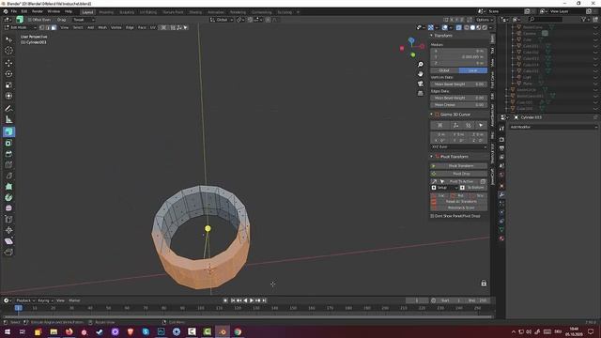601x338 pixels.
Task: Open the Options dropdown
Action: [x=485, y=20]
